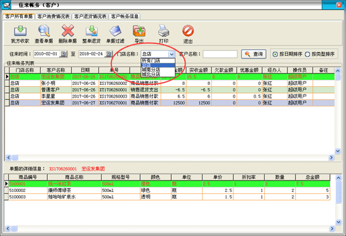The image size is (346, 236).
Task: Click 实收金额 column header
Action: pos(199,70)
